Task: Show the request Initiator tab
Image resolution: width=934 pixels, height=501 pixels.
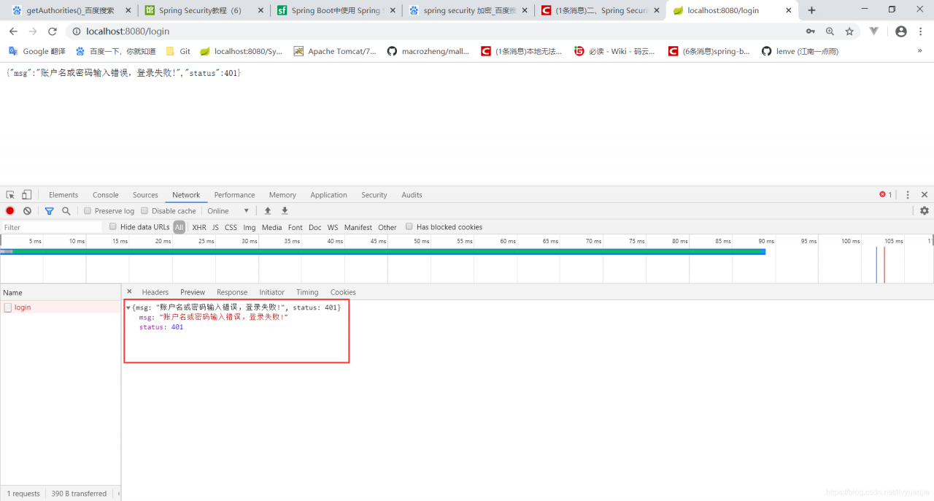Action: 271,292
